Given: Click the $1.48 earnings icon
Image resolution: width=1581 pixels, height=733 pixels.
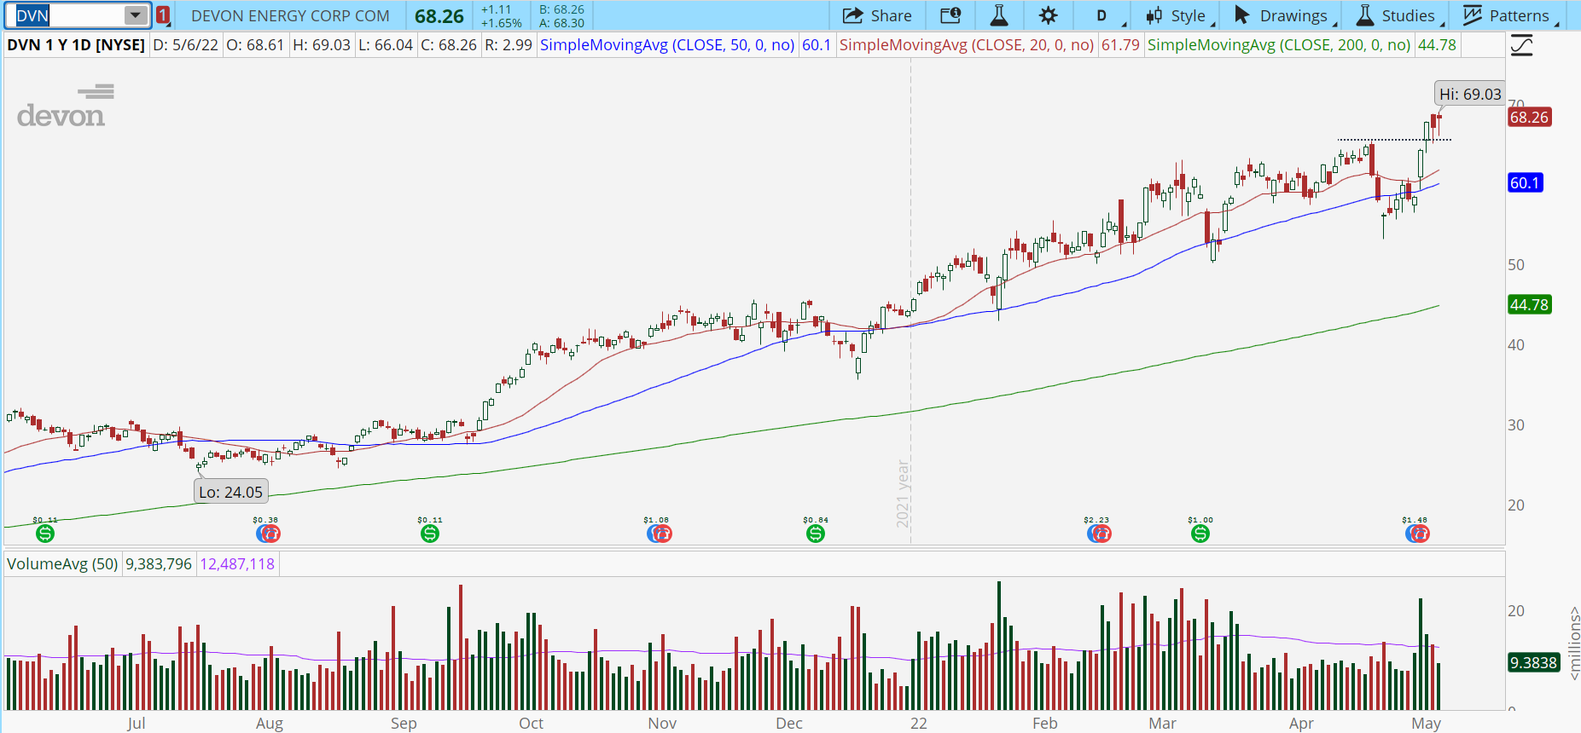Looking at the screenshot, I should click(x=1416, y=534).
